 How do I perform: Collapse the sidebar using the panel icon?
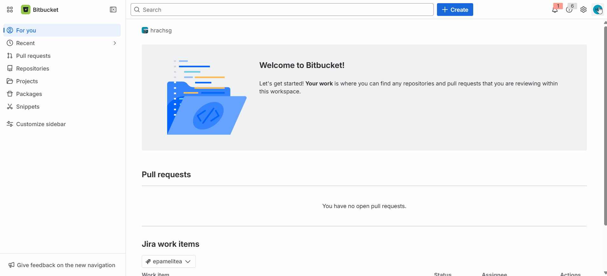[113, 10]
